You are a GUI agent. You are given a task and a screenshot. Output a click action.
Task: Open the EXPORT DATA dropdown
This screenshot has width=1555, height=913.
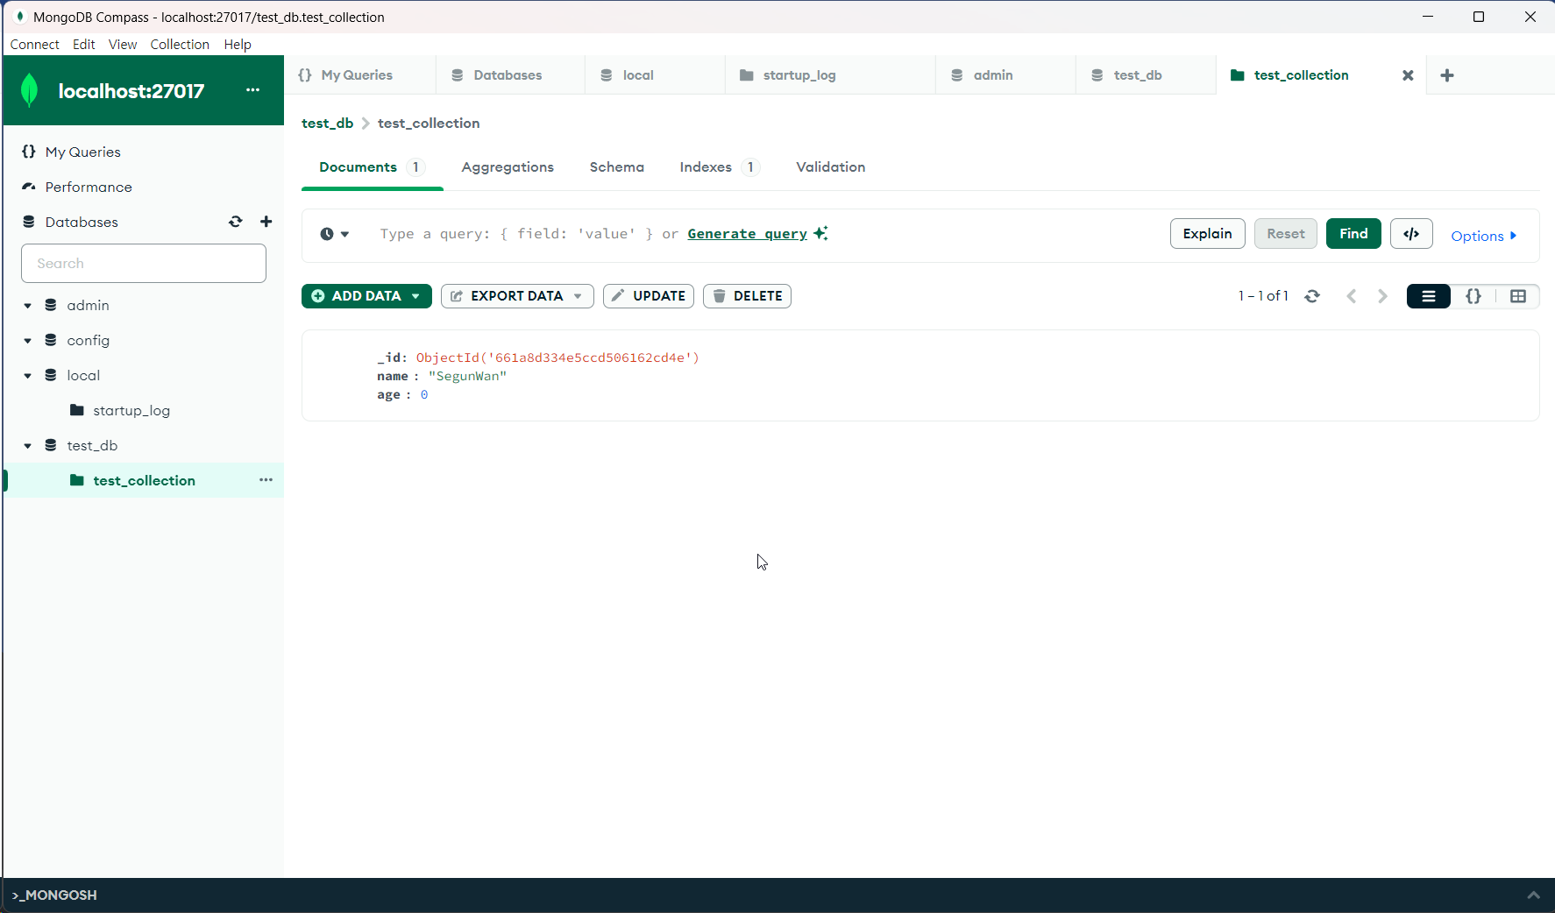click(x=517, y=296)
